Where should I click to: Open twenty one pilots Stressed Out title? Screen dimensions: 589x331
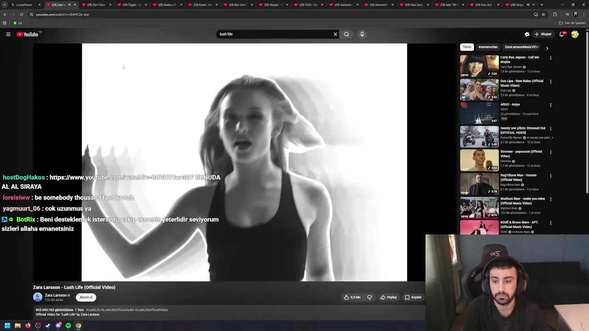pos(523,130)
